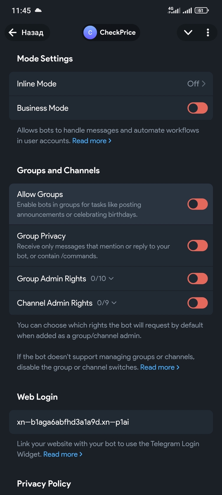Open the three-dot more options menu
Viewport: 222px width, 495px height.
208,32
